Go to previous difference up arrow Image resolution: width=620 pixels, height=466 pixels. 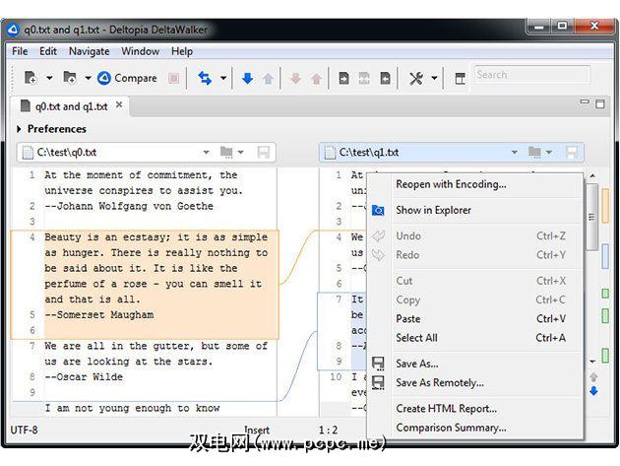point(268,79)
